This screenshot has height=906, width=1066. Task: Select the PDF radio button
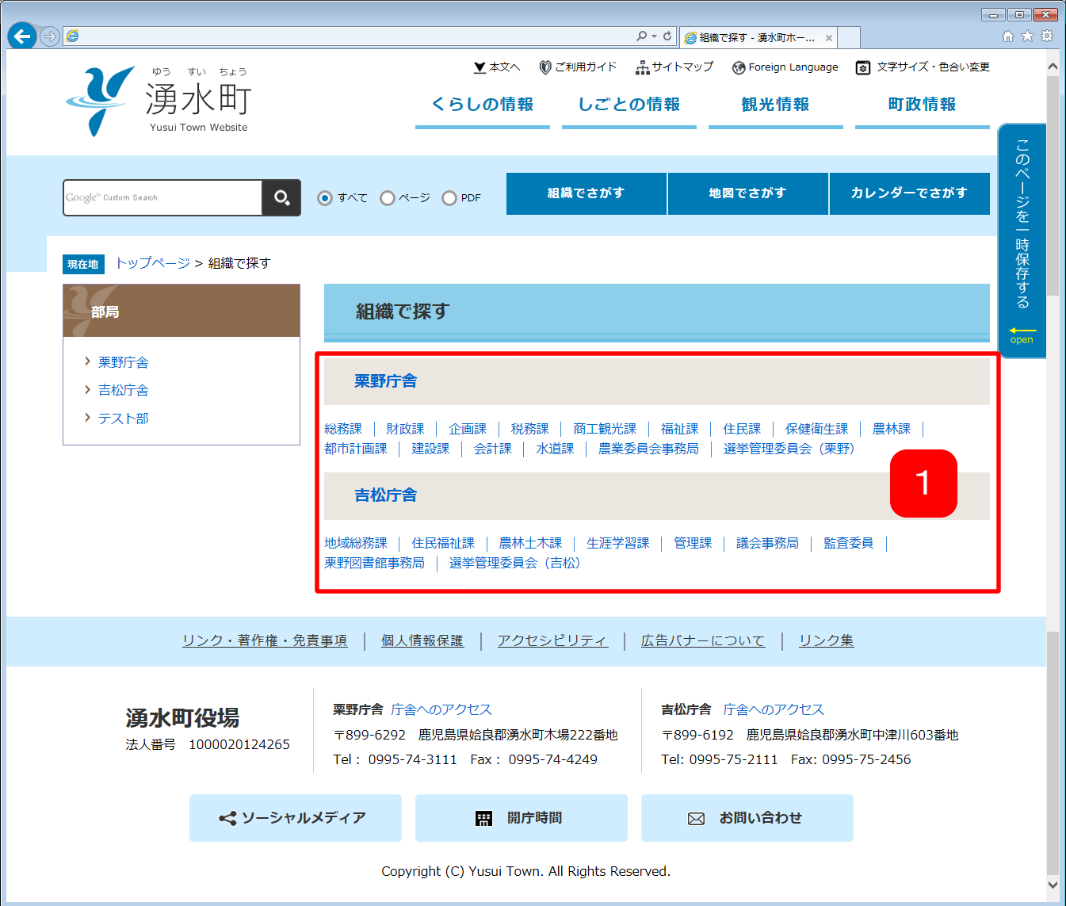(449, 198)
